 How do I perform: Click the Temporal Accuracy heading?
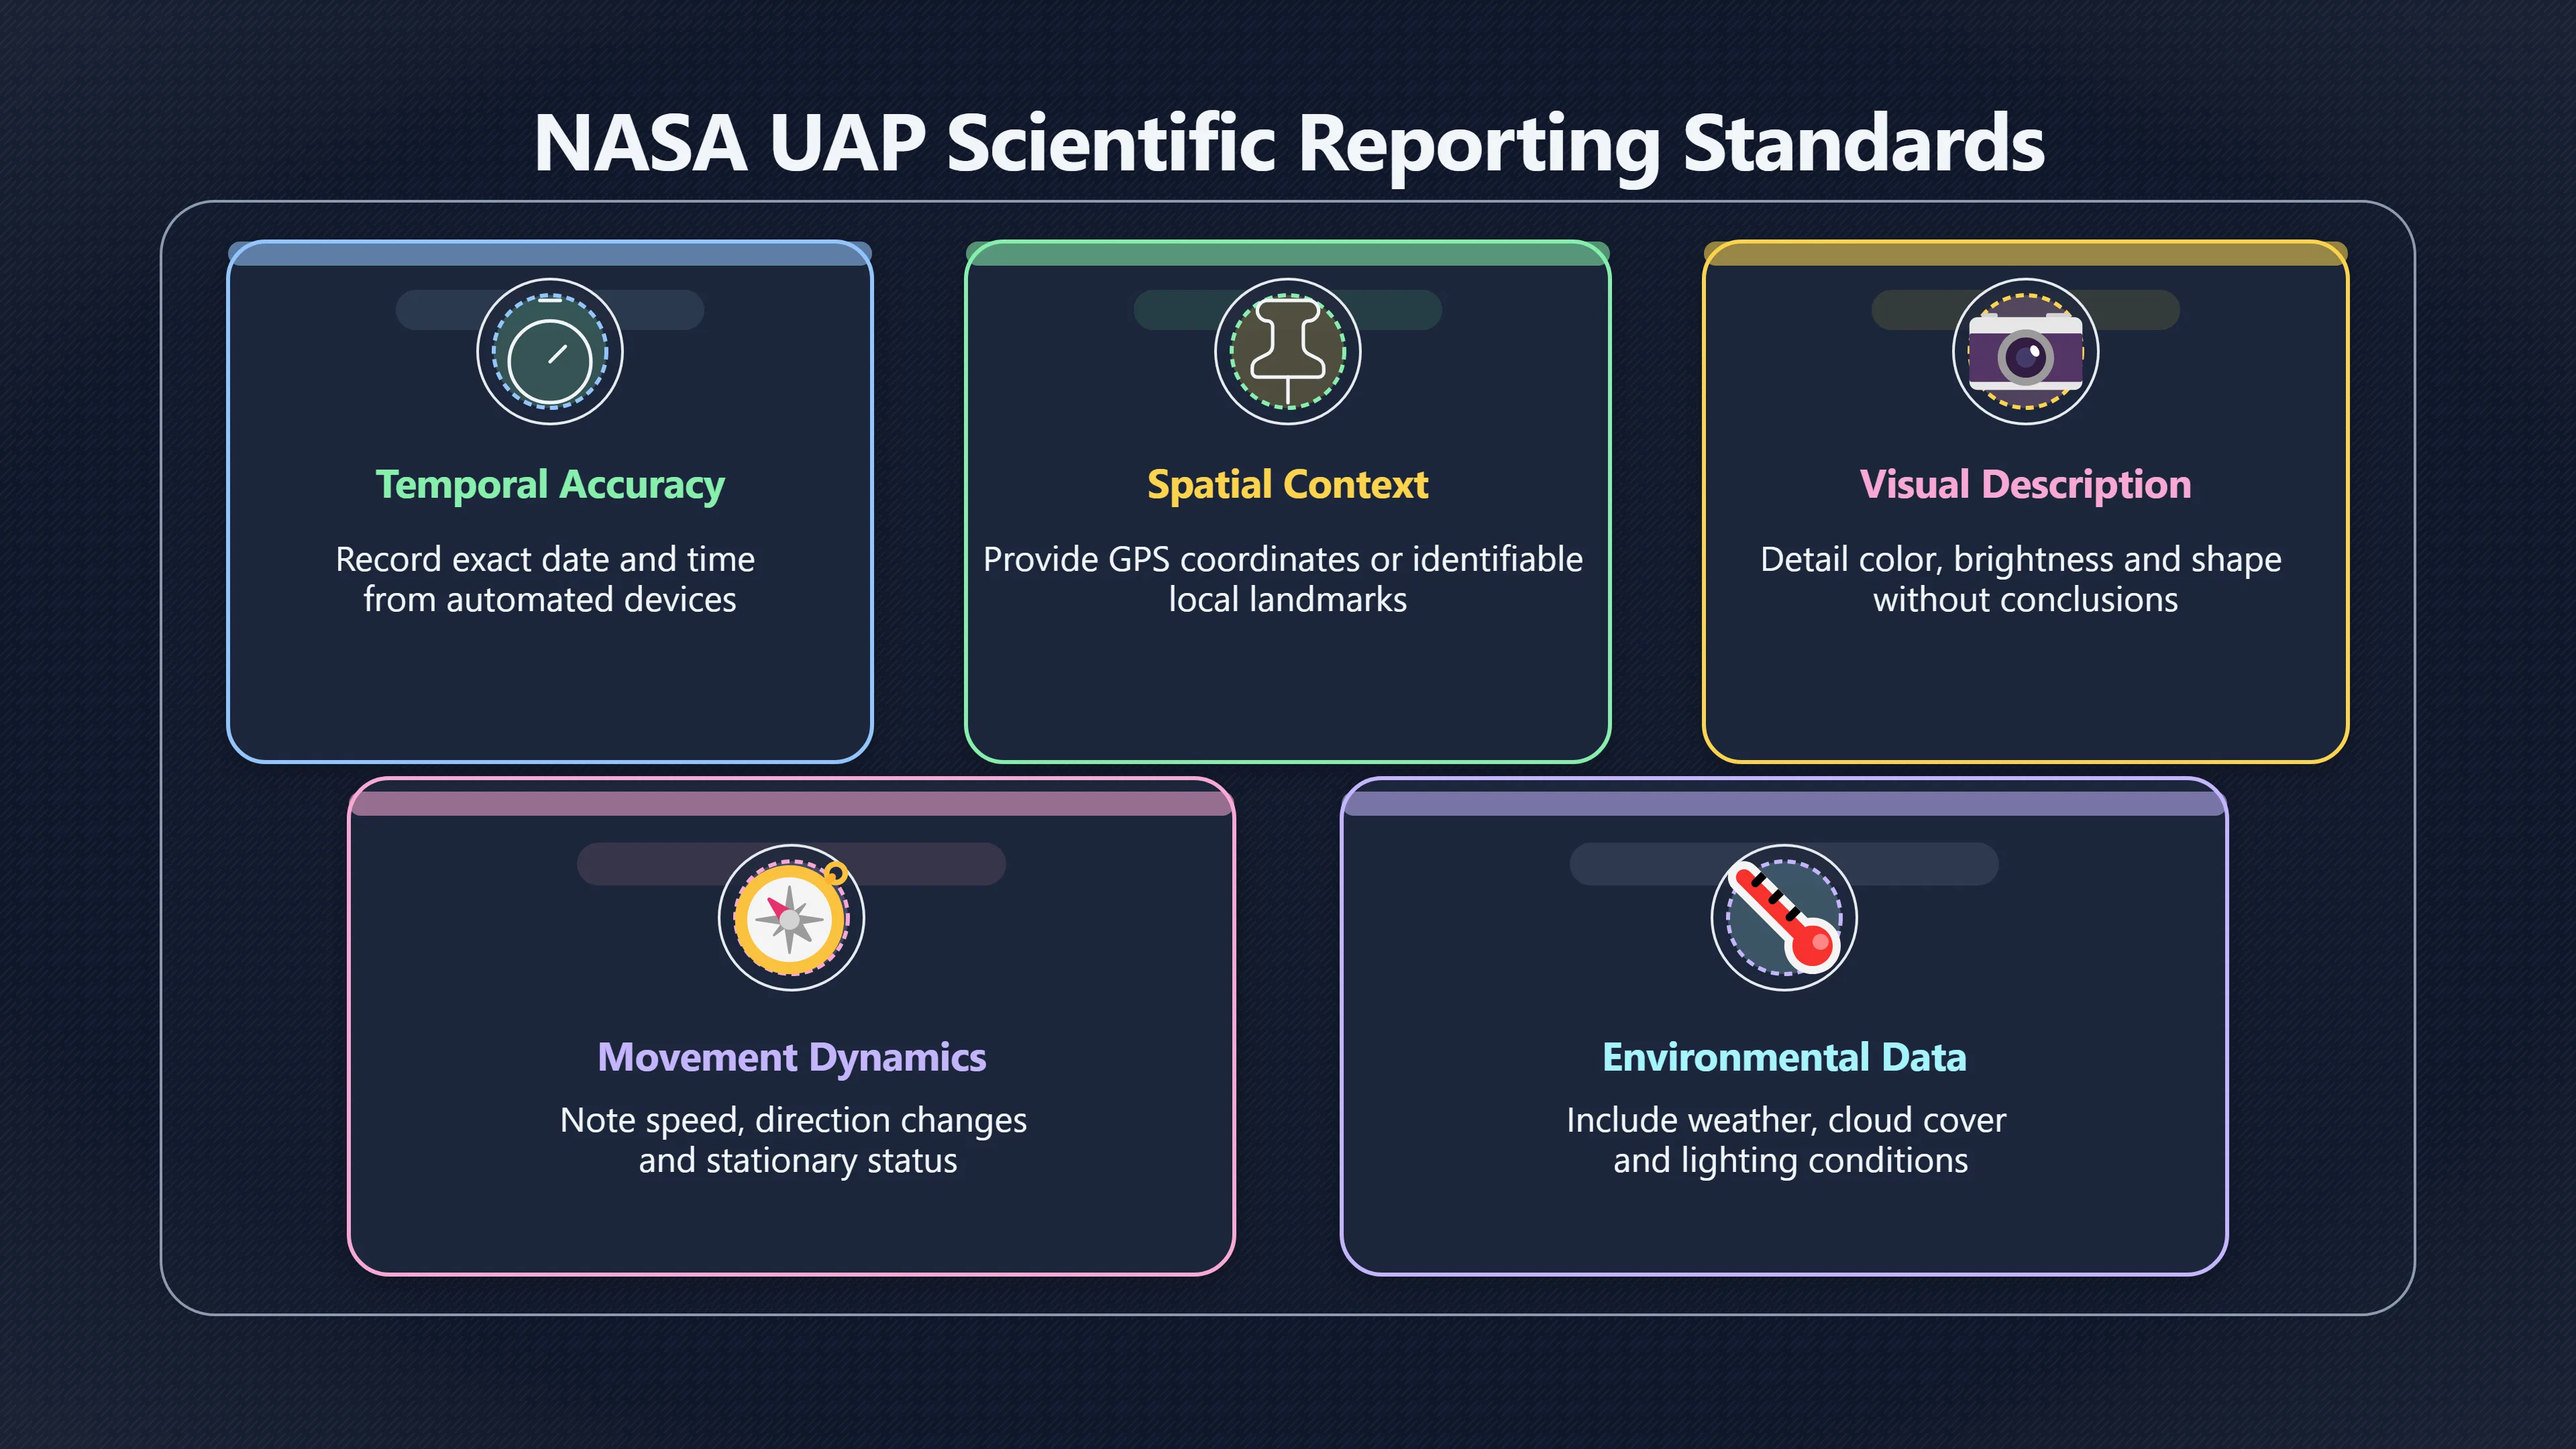click(x=550, y=485)
